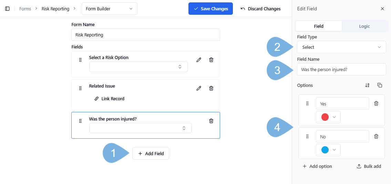This screenshot has width=391, height=184.
Task: Select the Field tab
Action: point(319,26)
